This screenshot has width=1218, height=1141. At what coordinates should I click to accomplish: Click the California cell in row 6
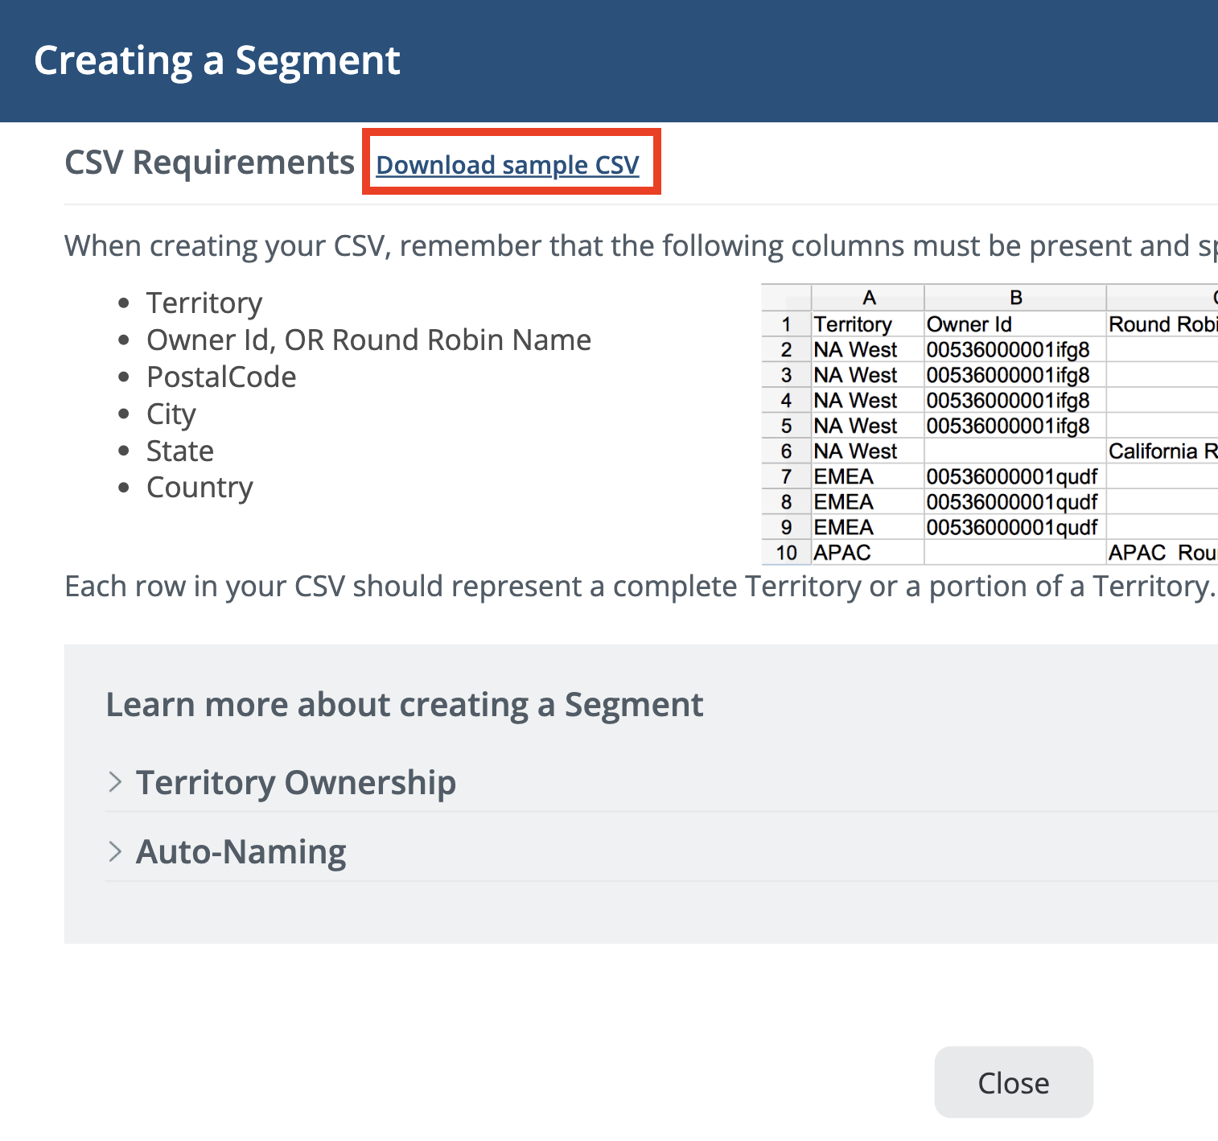[1162, 451]
